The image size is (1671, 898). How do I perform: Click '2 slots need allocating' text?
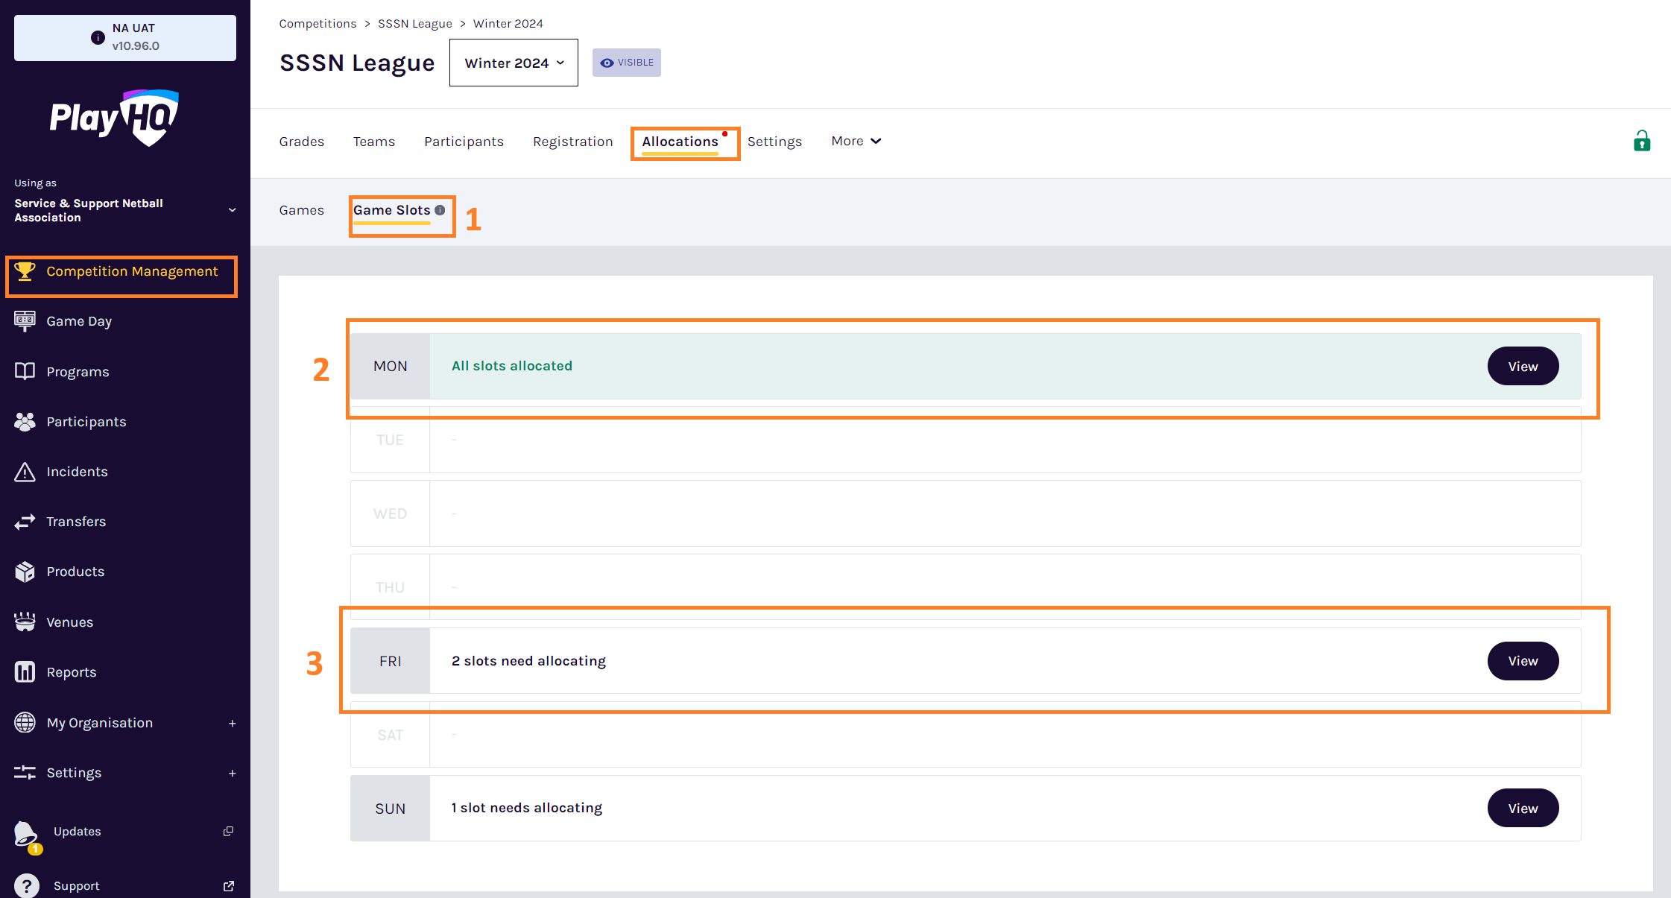click(x=529, y=661)
